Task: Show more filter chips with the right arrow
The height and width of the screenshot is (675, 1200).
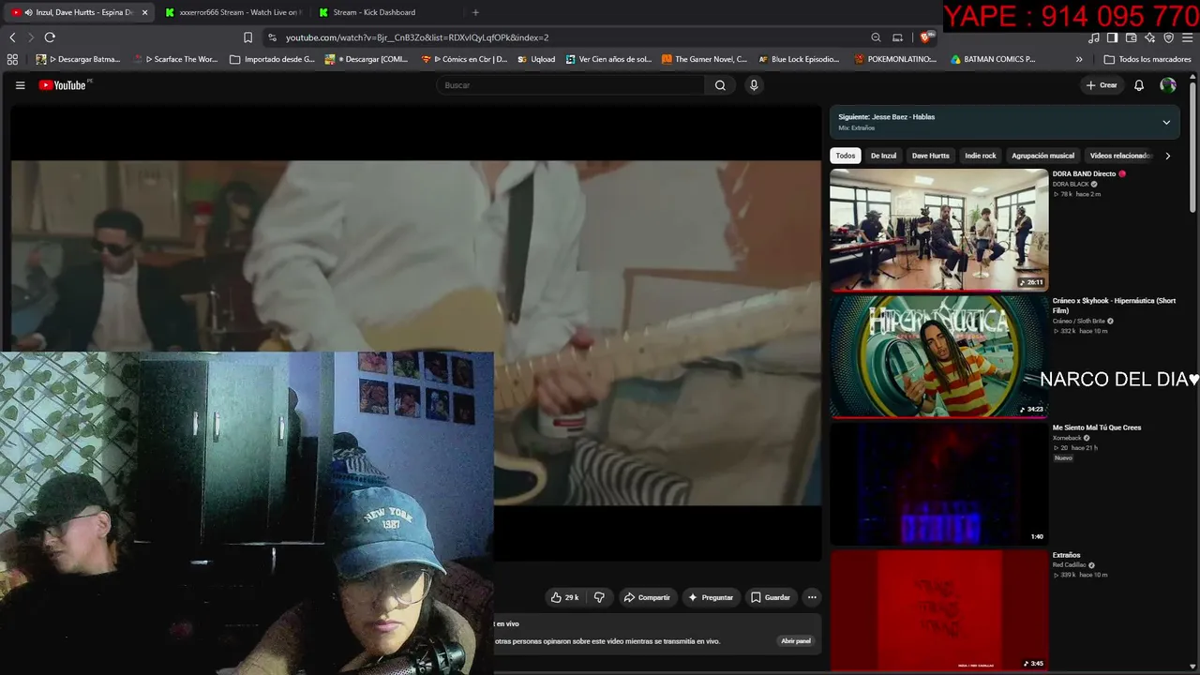Action: click(x=1167, y=156)
